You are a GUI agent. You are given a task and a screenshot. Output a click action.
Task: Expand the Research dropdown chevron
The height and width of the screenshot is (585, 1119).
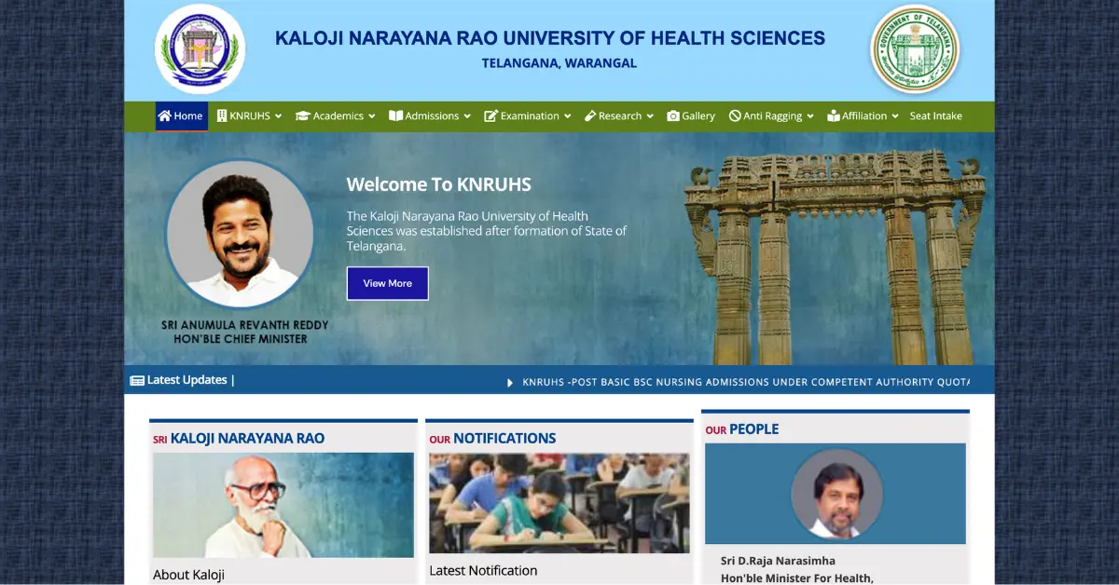pyautogui.click(x=650, y=116)
